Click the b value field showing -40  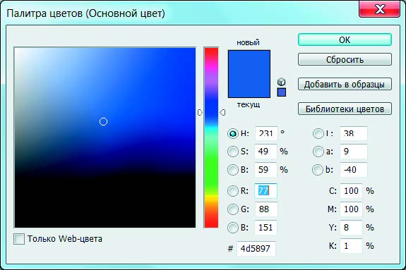[354, 170]
